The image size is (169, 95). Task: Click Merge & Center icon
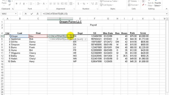tap(71, 4)
